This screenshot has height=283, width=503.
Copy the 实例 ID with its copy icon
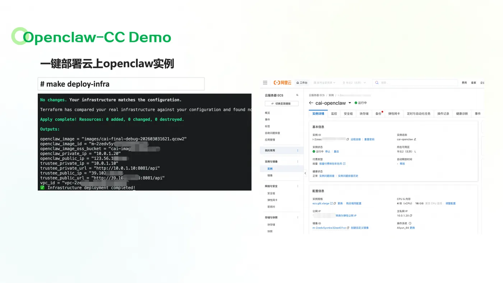tap(348, 139)
